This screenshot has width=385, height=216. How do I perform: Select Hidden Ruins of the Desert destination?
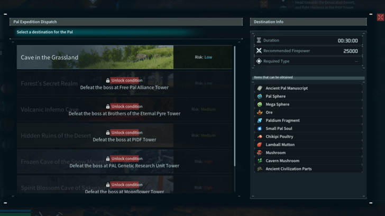(124, 135)
